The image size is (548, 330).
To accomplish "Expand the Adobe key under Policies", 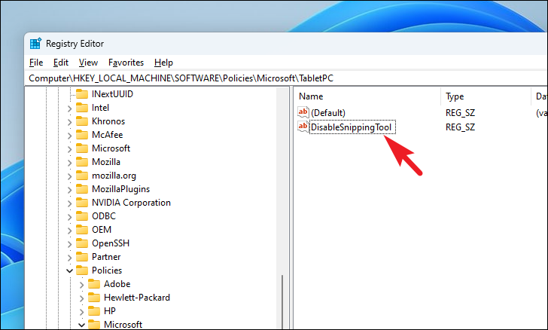I will pyautogui.click(x=81, y=285).
